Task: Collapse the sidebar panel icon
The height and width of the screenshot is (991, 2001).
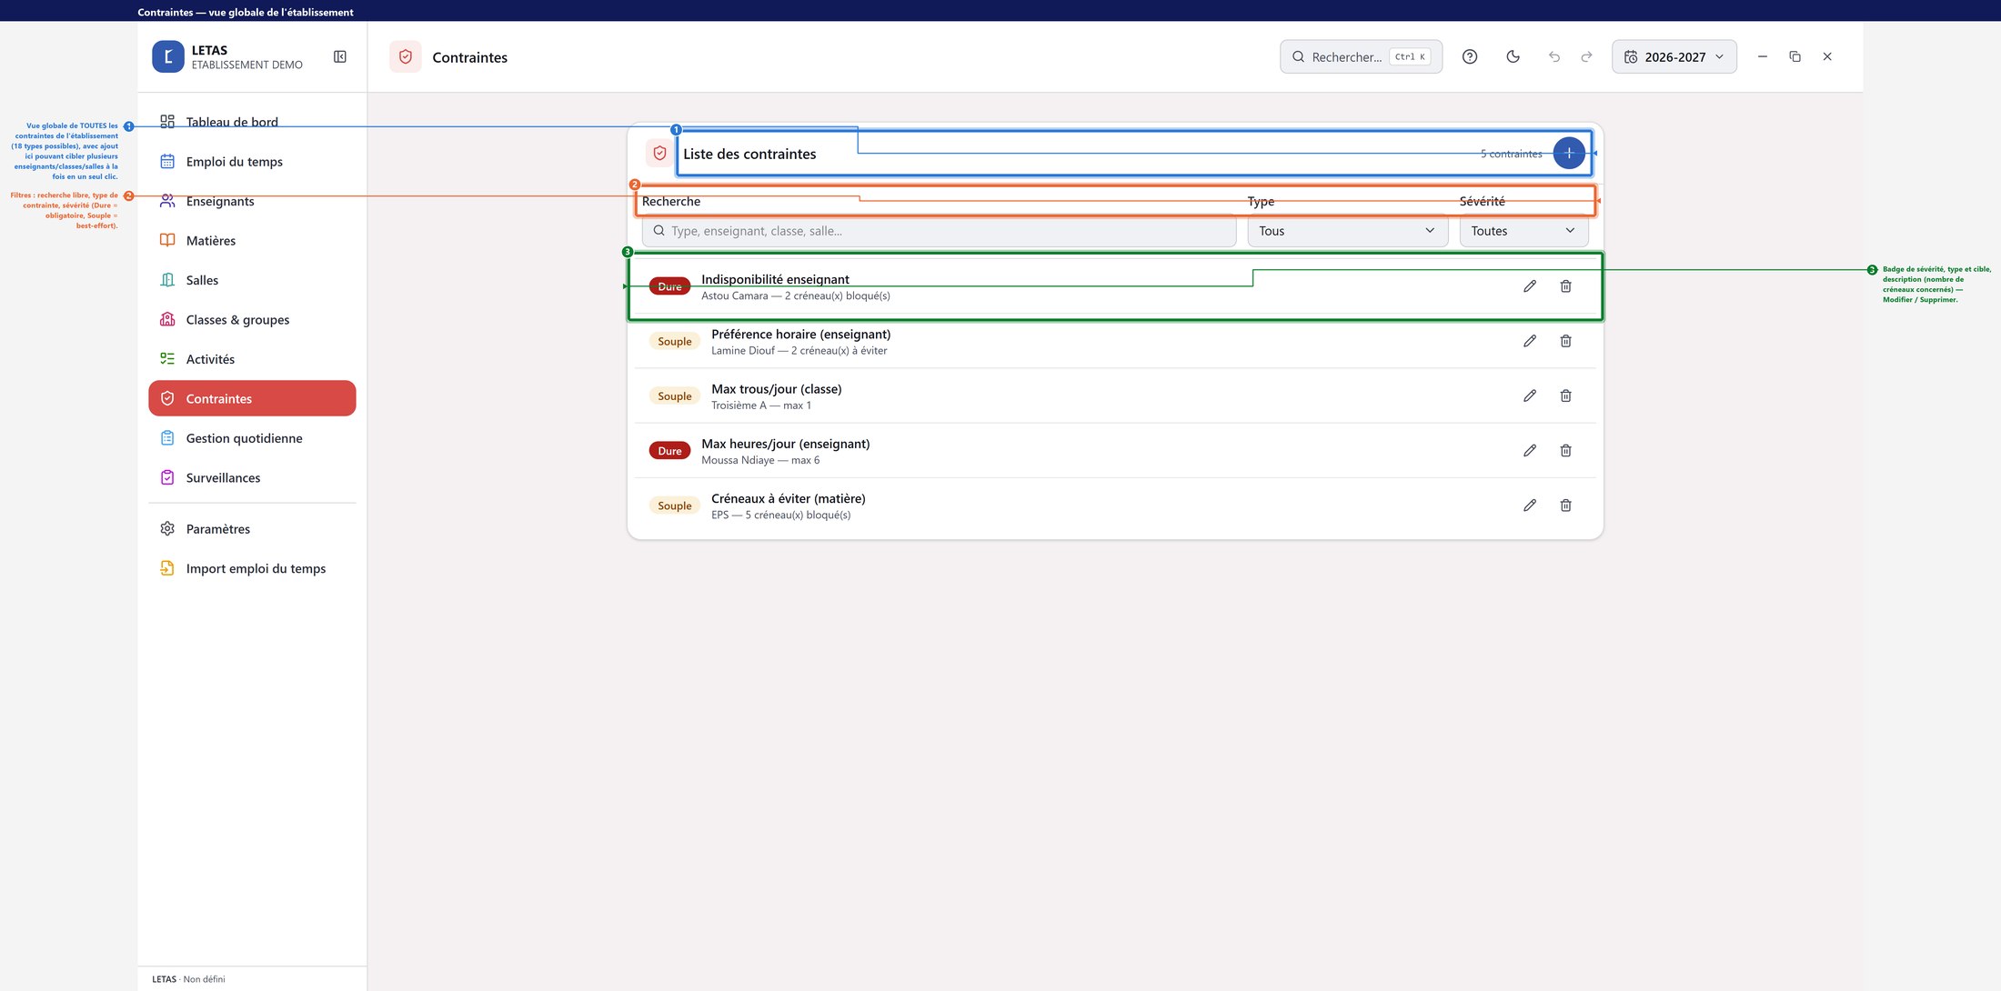Action: tap(340, 56)
